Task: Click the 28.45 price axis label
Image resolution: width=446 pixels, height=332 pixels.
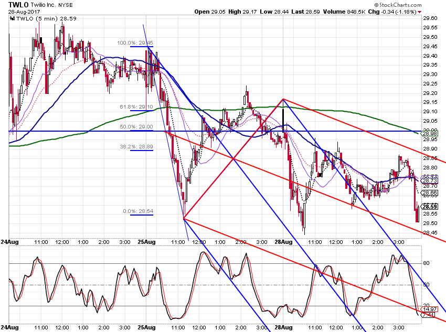Action: tap(430, 233)
